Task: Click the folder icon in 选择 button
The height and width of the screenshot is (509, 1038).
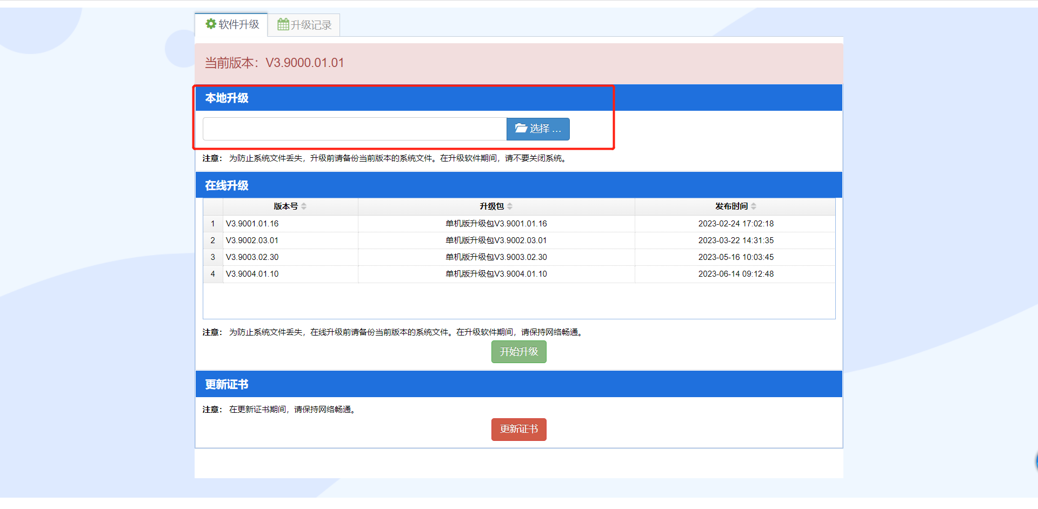Action: pos(521,128)
